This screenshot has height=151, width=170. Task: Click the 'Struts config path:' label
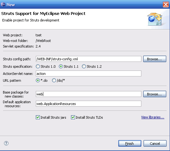[17, 59]
